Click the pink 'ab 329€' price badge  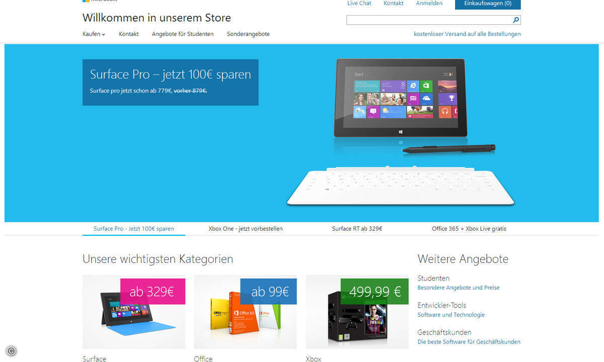pyautogui.click(x=153, y=292)
